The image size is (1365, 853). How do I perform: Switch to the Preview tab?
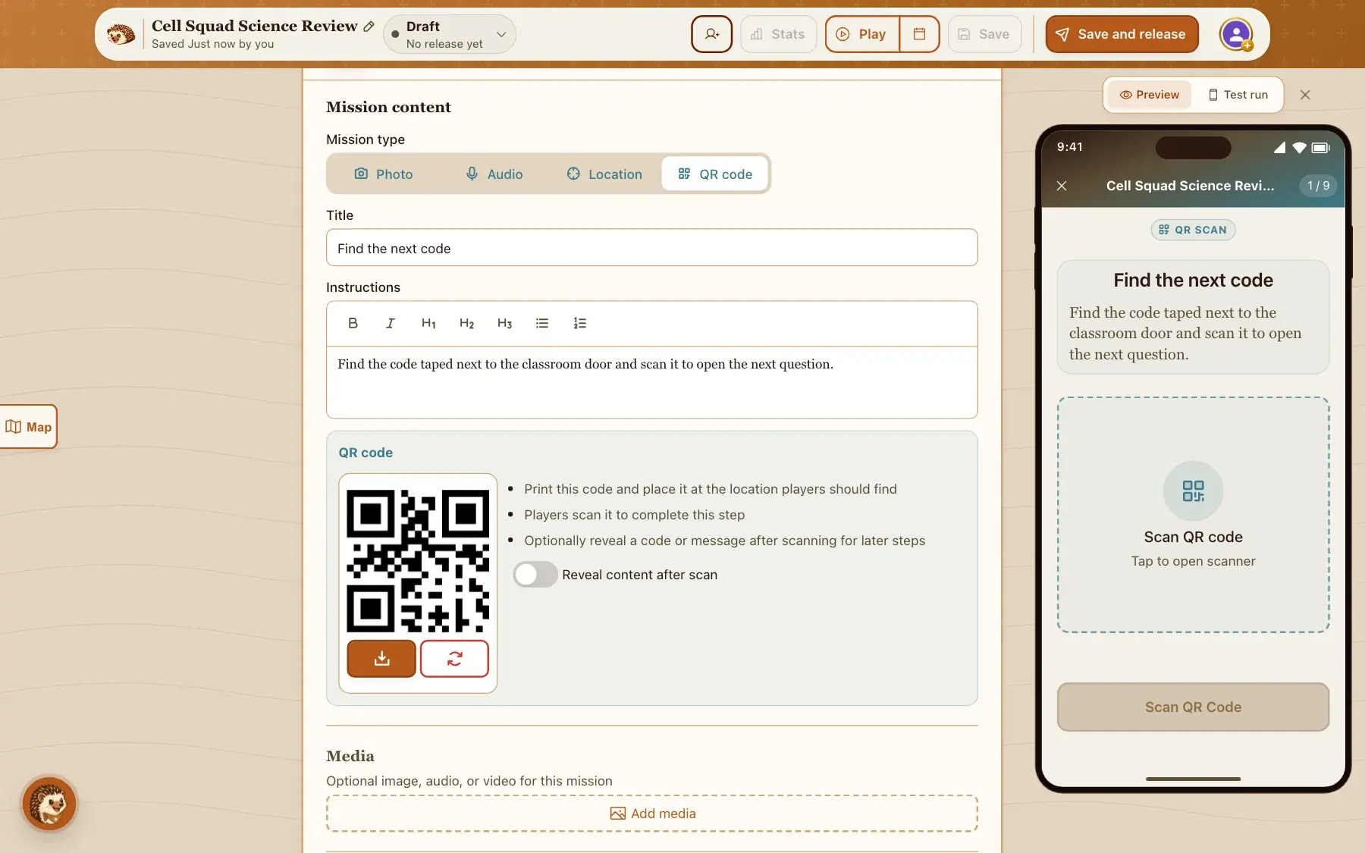[1149, 95]
